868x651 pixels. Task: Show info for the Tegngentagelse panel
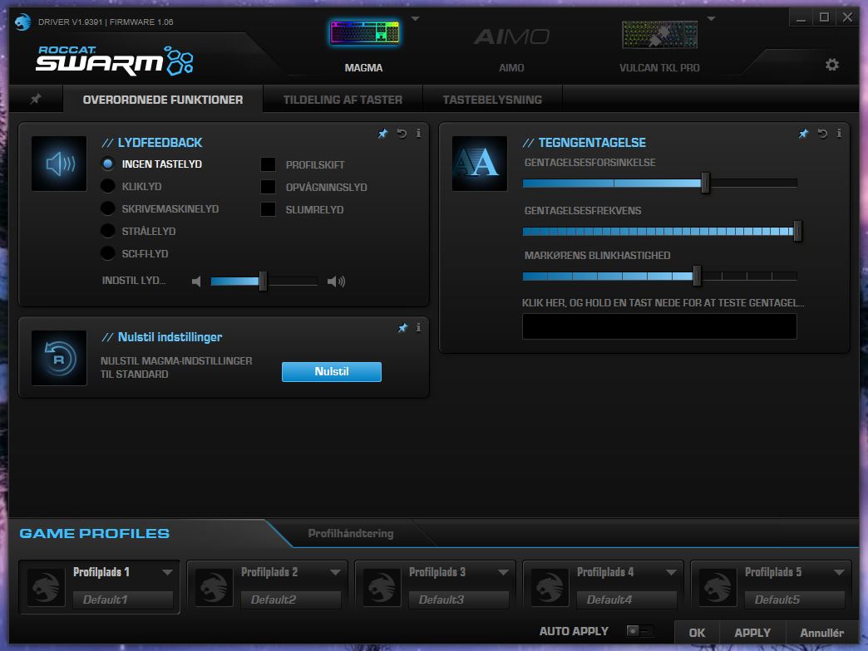click(839, 133)
